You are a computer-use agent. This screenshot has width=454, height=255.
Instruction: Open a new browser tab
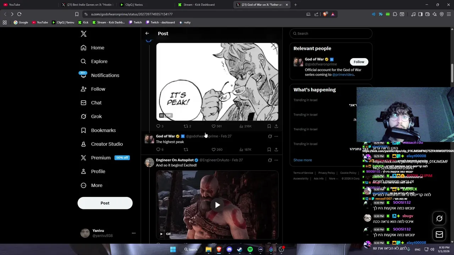tap(295, 5)
